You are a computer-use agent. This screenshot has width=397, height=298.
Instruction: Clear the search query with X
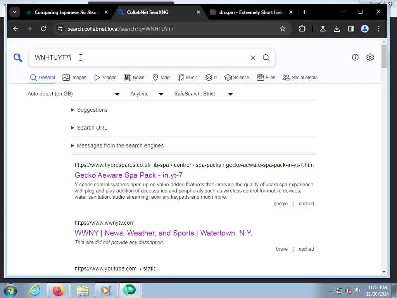(x=253, y=58)
